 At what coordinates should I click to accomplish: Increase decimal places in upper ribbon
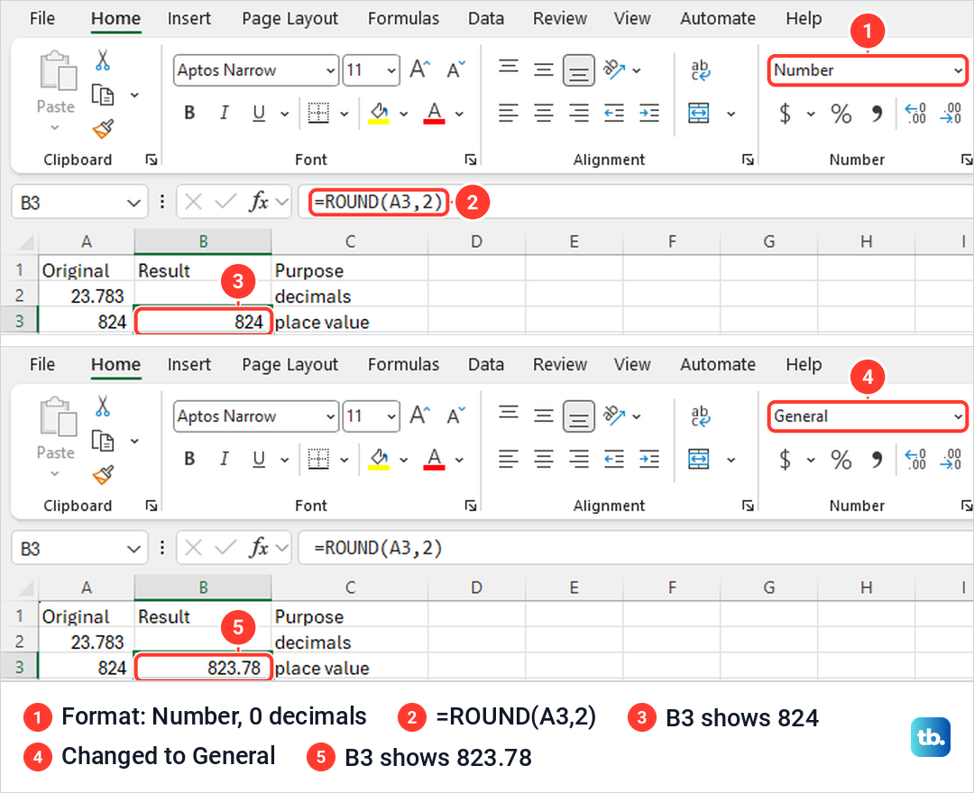click(x=915, y=114)
